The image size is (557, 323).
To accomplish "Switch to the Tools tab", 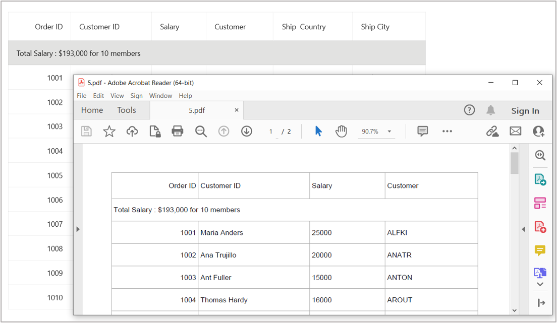I will coord(126,110).
